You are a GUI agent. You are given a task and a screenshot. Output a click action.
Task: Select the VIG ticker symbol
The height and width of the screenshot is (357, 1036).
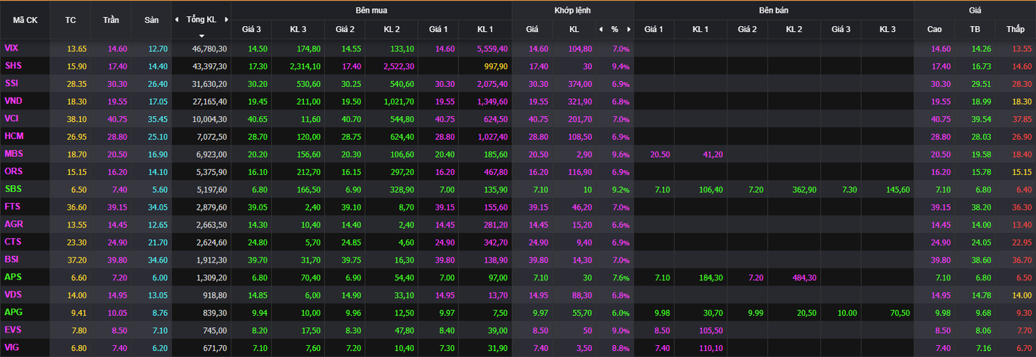[x=12, y=347]
